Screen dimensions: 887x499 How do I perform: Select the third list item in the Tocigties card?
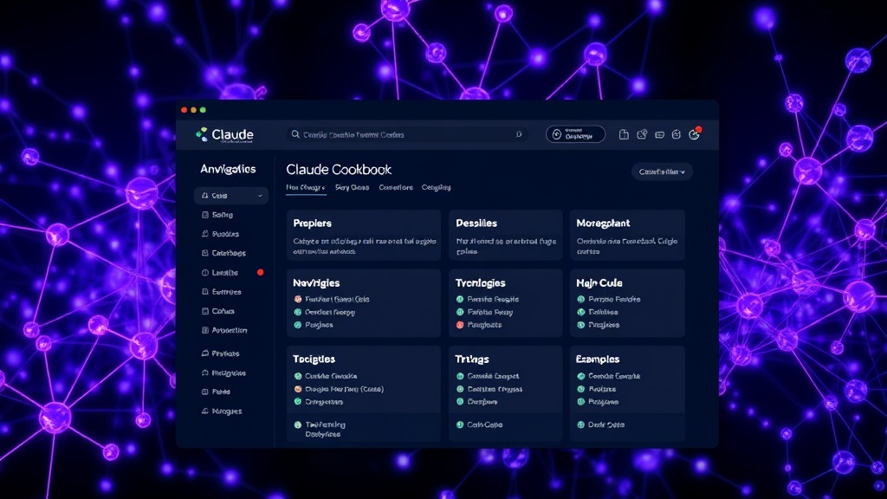coord(319,402)
